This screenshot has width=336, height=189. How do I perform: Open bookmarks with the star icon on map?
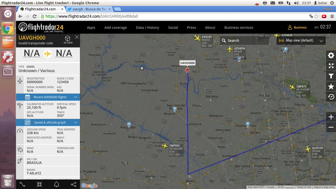[x=331, y=87]
